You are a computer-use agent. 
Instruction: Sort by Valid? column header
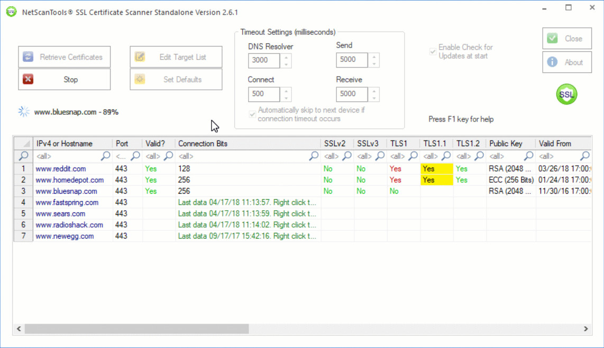pyautogui.click(x=159, y=144)
